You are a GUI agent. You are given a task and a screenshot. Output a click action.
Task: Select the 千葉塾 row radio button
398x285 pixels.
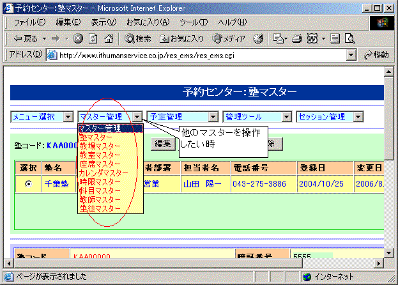pyautogui.click(x=27, y=183)
